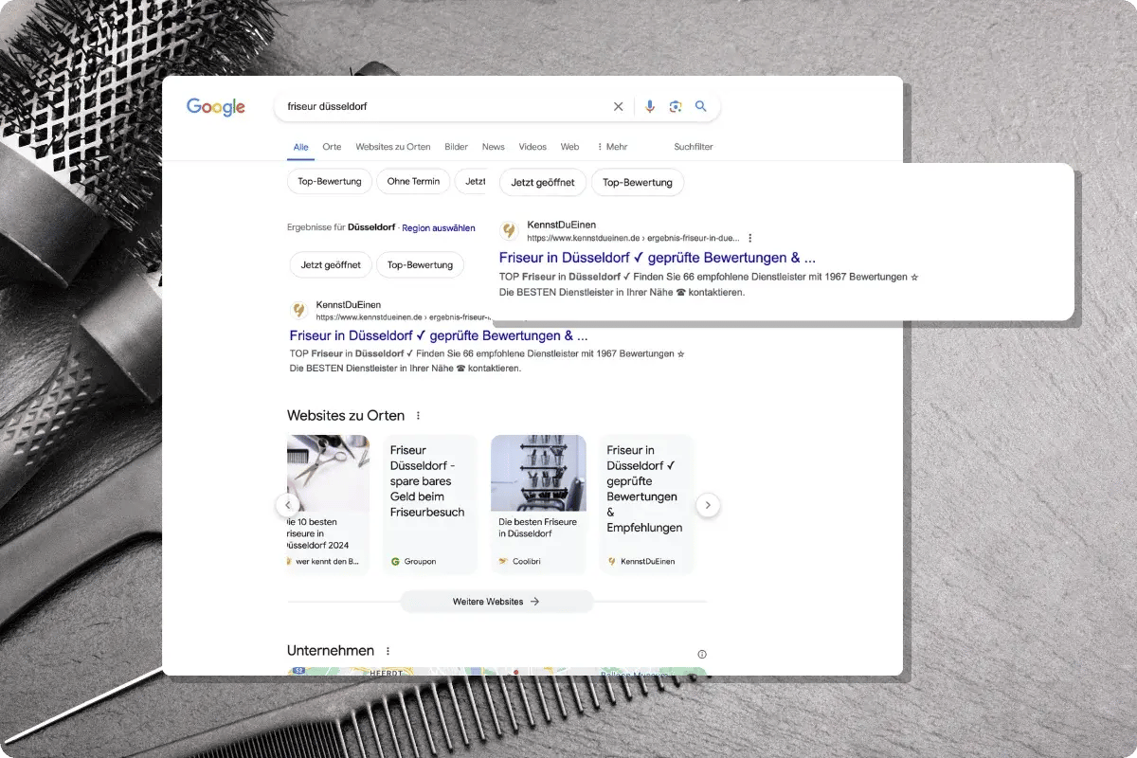Open the Groupon 'spare bares Geld' card
The image size is (1137, 758).
point(430,504)
